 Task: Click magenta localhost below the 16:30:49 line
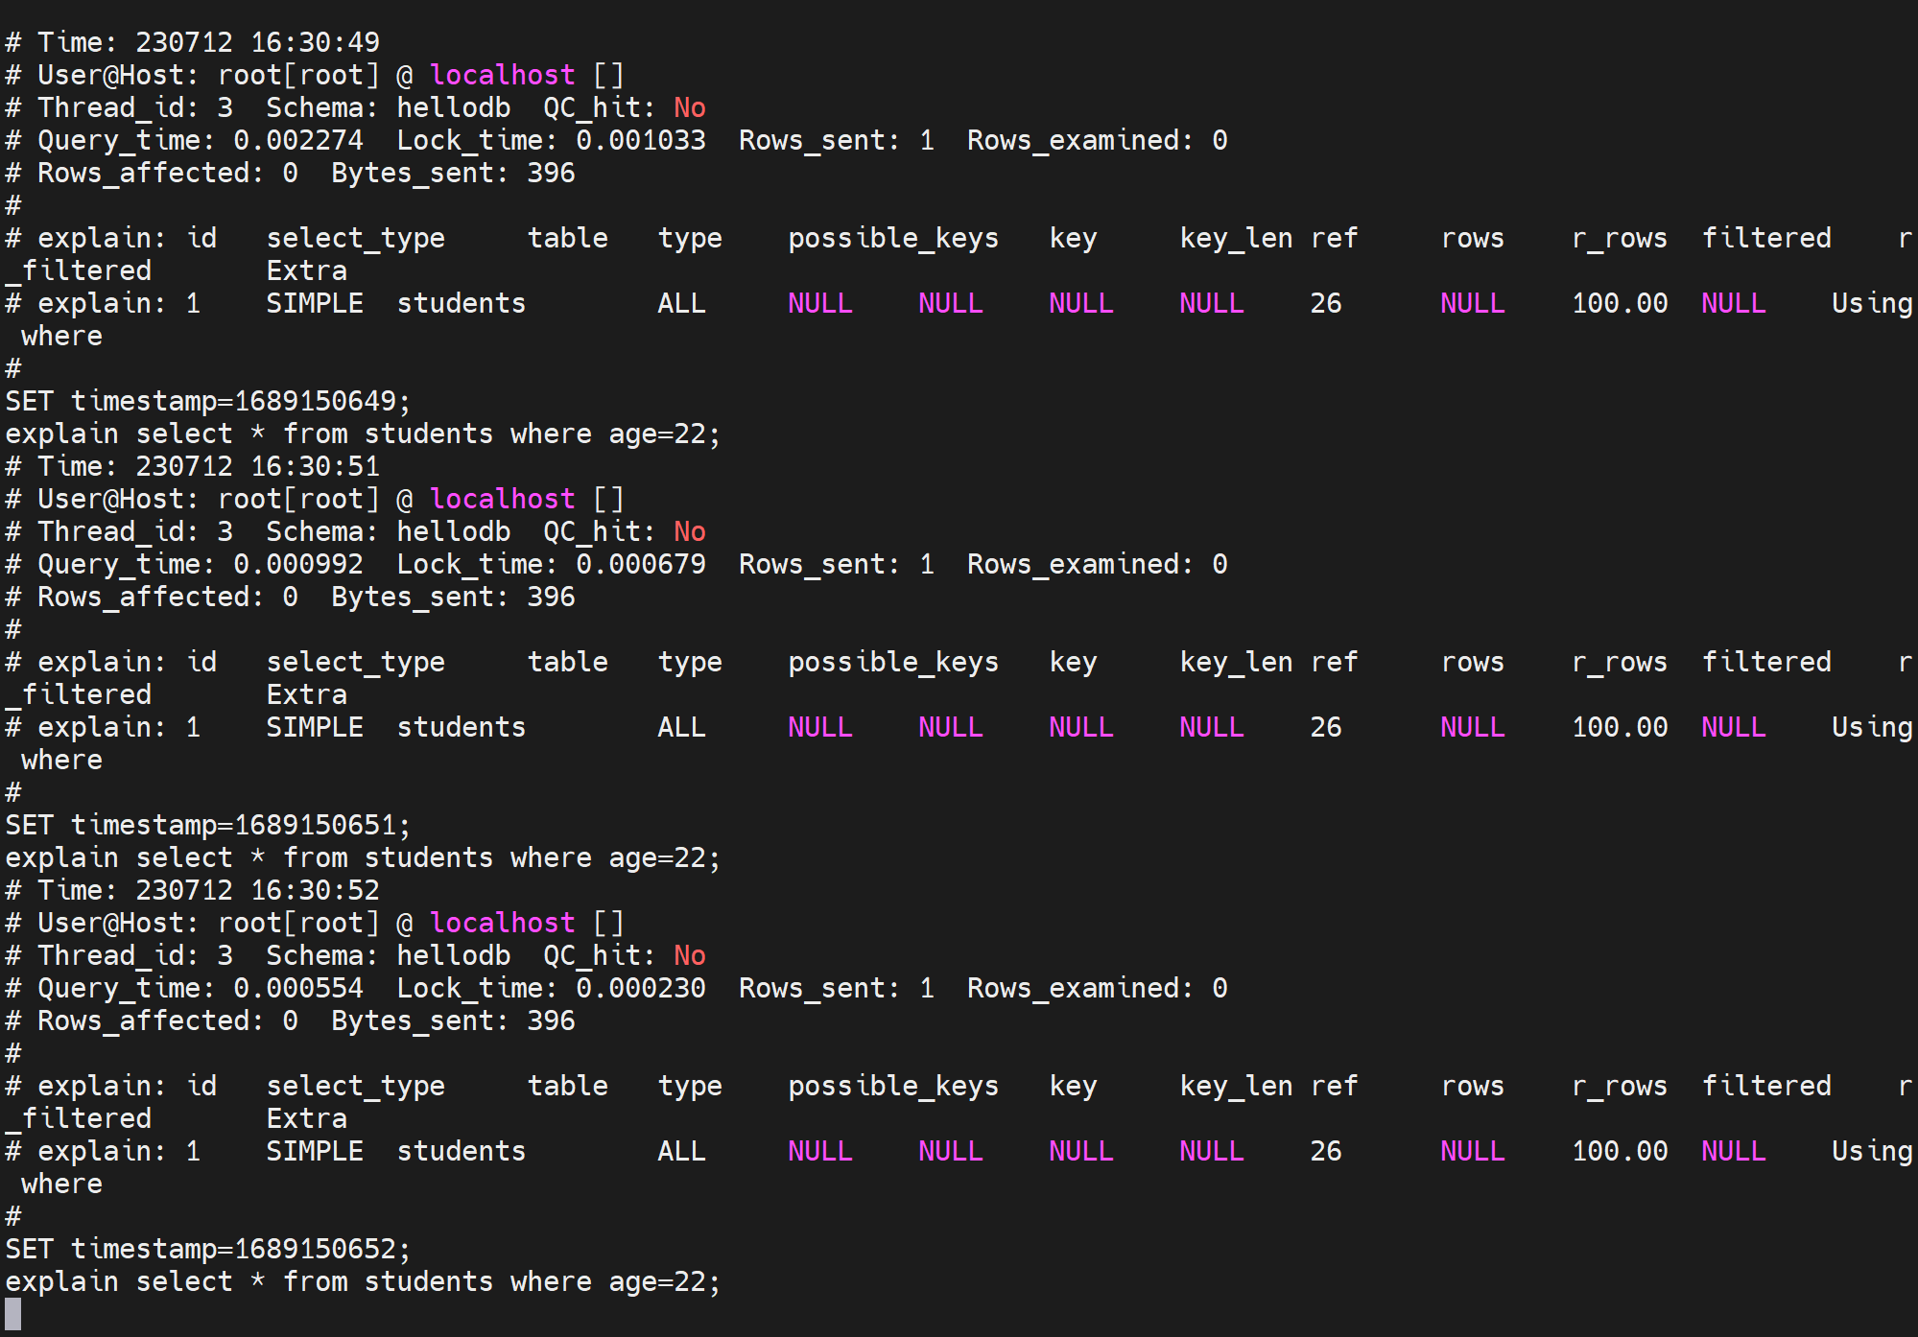tap(502, 75)
